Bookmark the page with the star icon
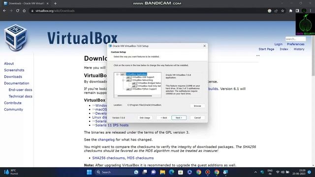Screen dimensions: 315x177 (x=283, y=11)
